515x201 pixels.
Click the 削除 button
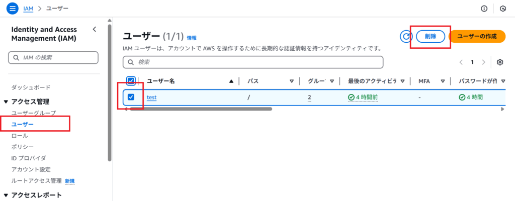(430, 36)
